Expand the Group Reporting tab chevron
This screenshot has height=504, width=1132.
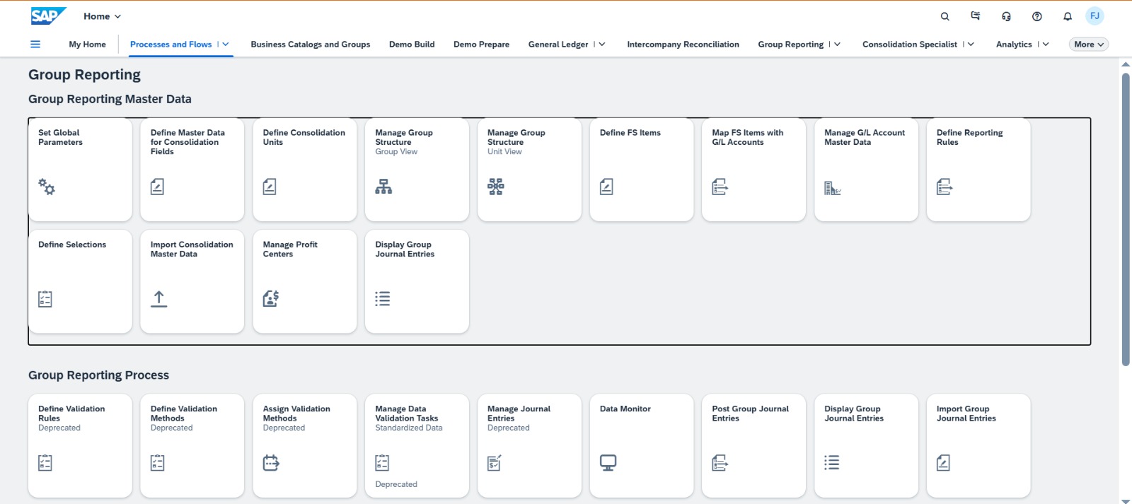click(x=838, y=44)
